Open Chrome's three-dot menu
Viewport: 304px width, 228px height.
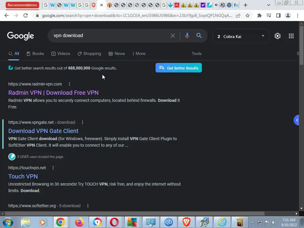pos(297,15)
